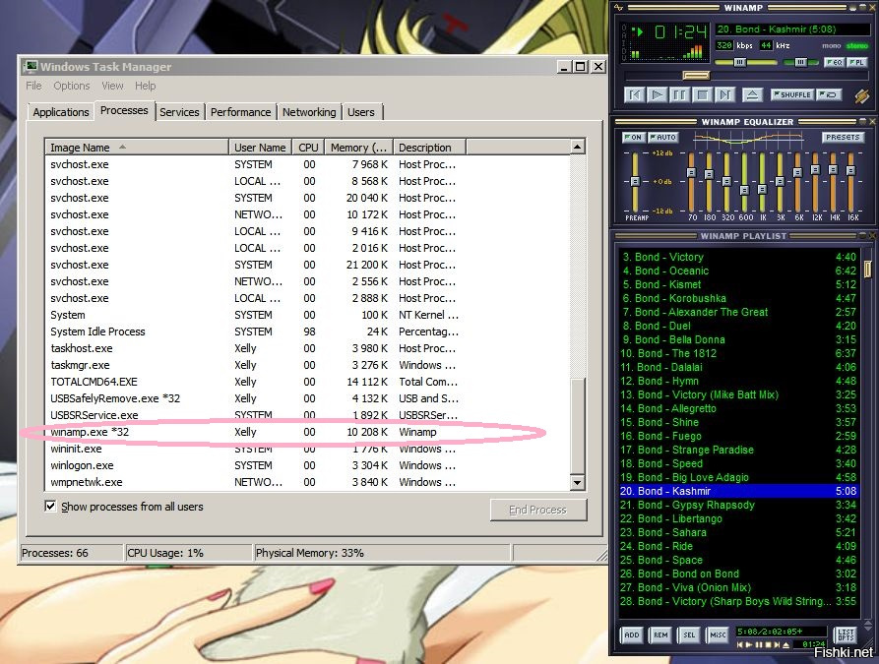
Task: Switch to the Networking tab
Action: point(309,112)
